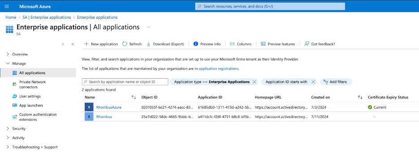Screen dimensions: 419x162
Task: Open the Azure portal hamburger menu
Action: (7, 6)
